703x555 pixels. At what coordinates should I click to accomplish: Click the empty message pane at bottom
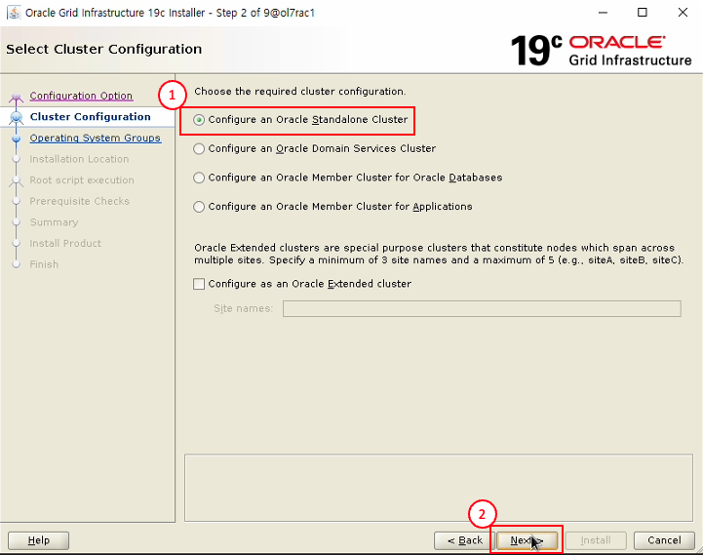pyautogui.click(x=439, y=488)
